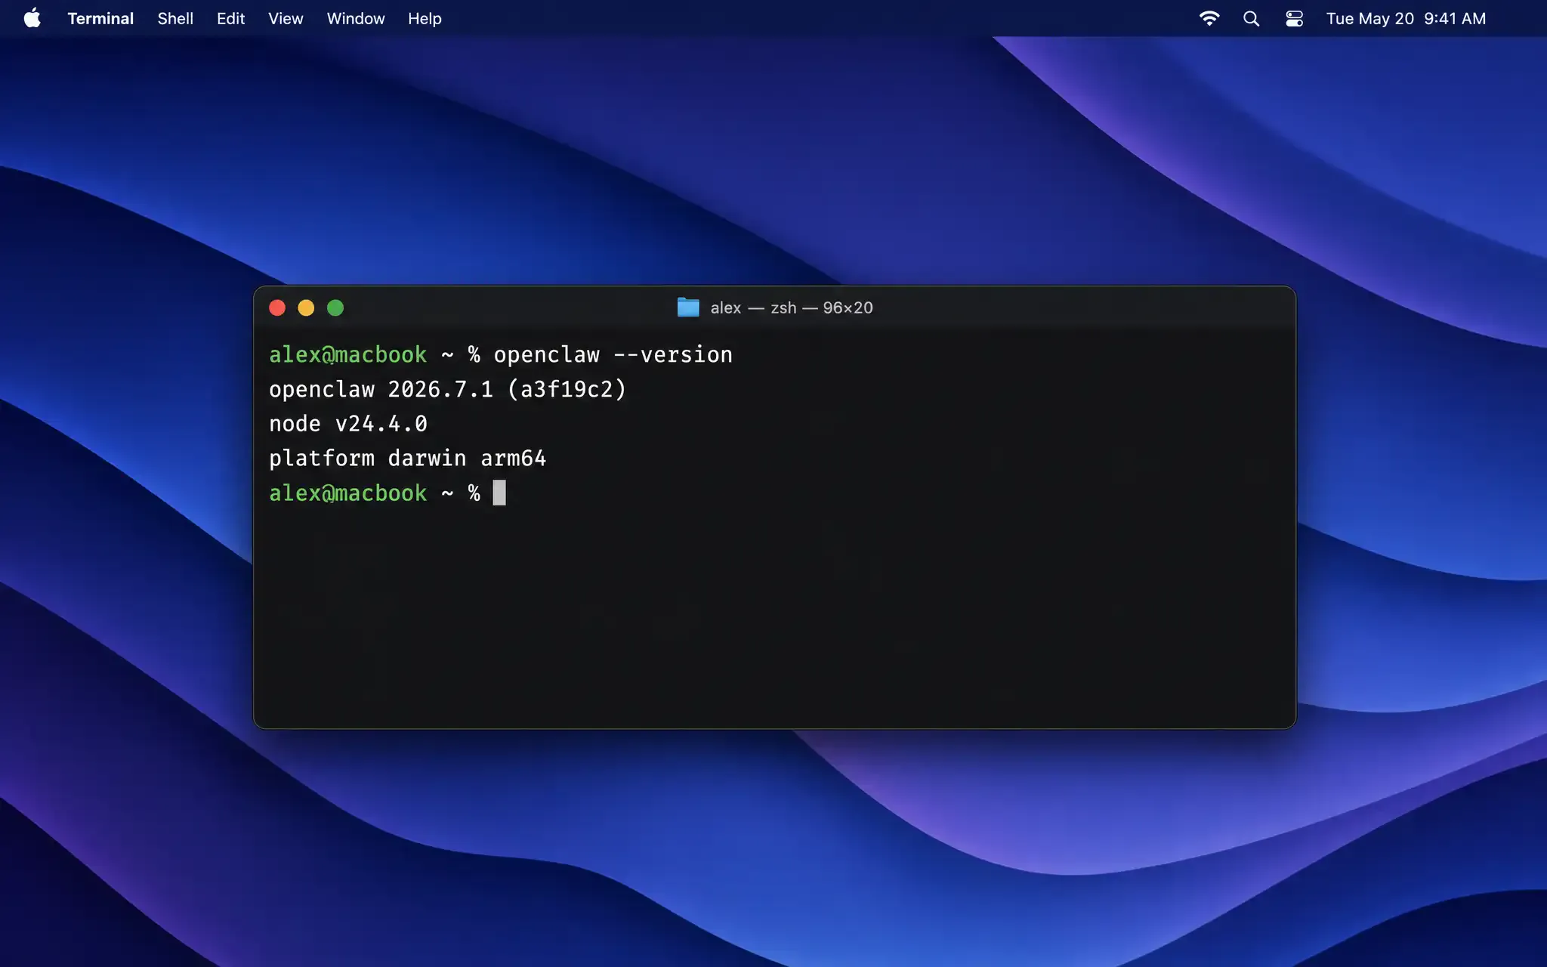The height and width of the screenshot is (967, 1547).
Task: Open the Window menu
Action: point(356,18)
